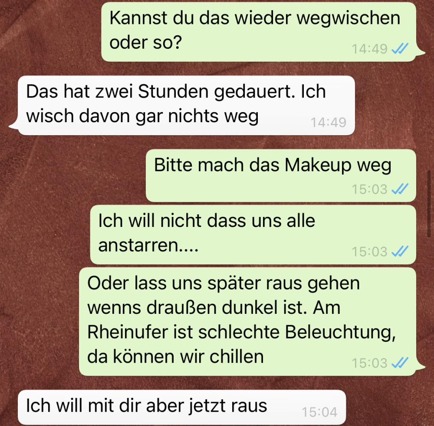This screenshot has height=426, width=434.
Task: Click 'oder so?' text in the first bubble
Action: (145, 43)
